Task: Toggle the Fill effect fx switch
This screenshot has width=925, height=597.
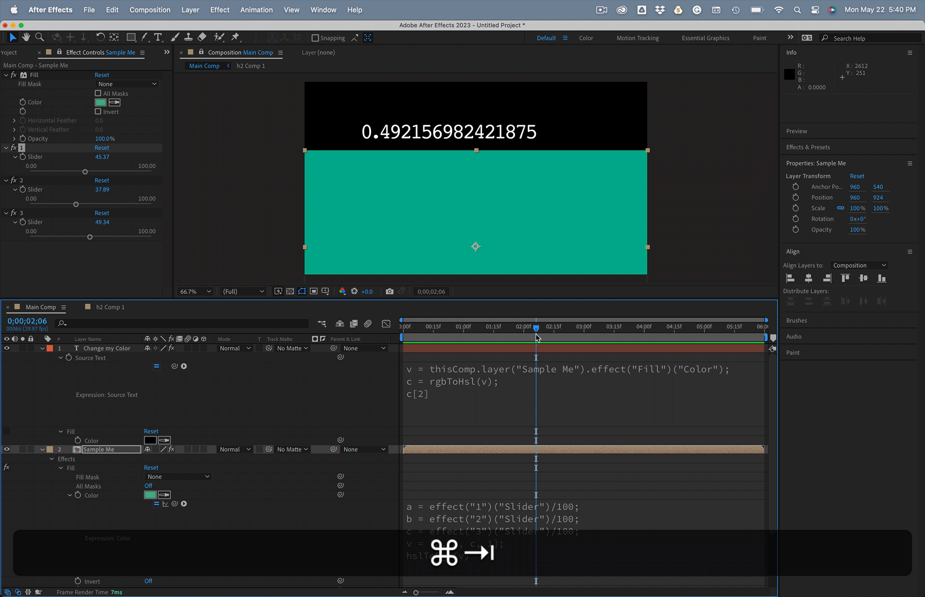Action: (x=14, y=75)
